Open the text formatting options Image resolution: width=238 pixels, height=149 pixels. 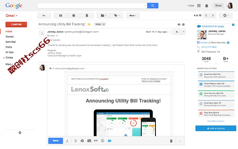click(x=67, y=141)
